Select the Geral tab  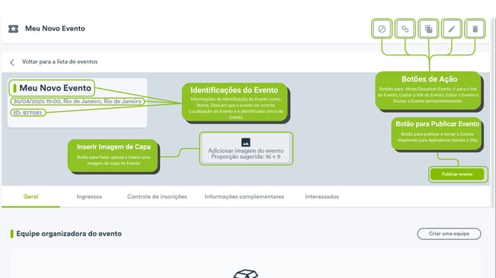(x=30, y=197)
